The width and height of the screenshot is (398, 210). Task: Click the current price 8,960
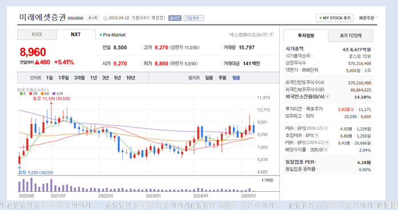point(33,52)
